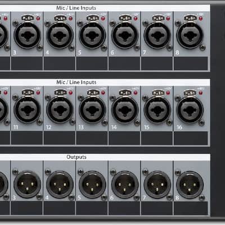Select the phantom power LED of input 11
This screenshot has height=225, width=225.
tap(38, 93)
